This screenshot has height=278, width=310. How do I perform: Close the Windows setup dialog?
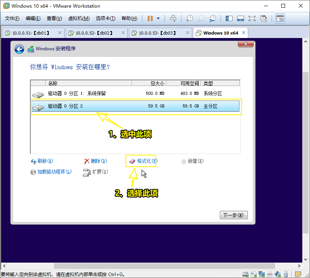click(246, 44)
